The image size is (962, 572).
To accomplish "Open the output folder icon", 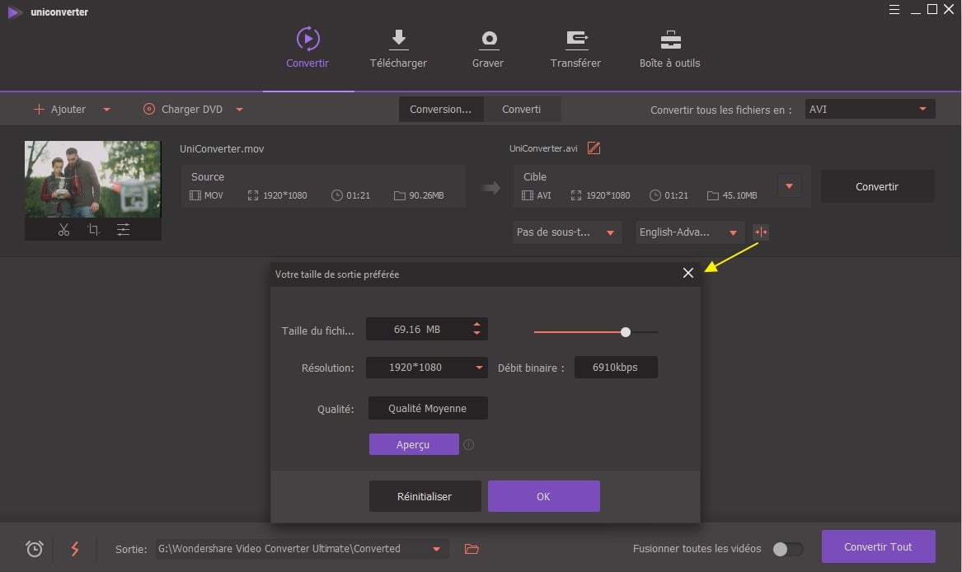I will pos(472,549).
